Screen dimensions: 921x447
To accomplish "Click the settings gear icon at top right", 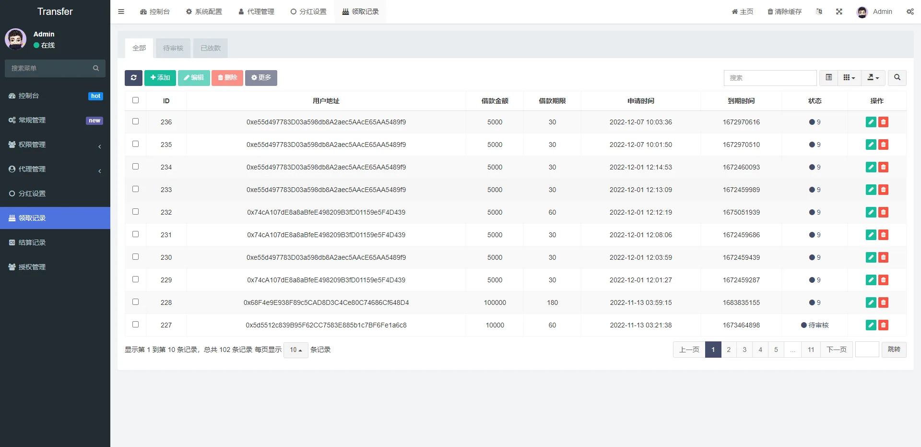I will click(910, 11).
